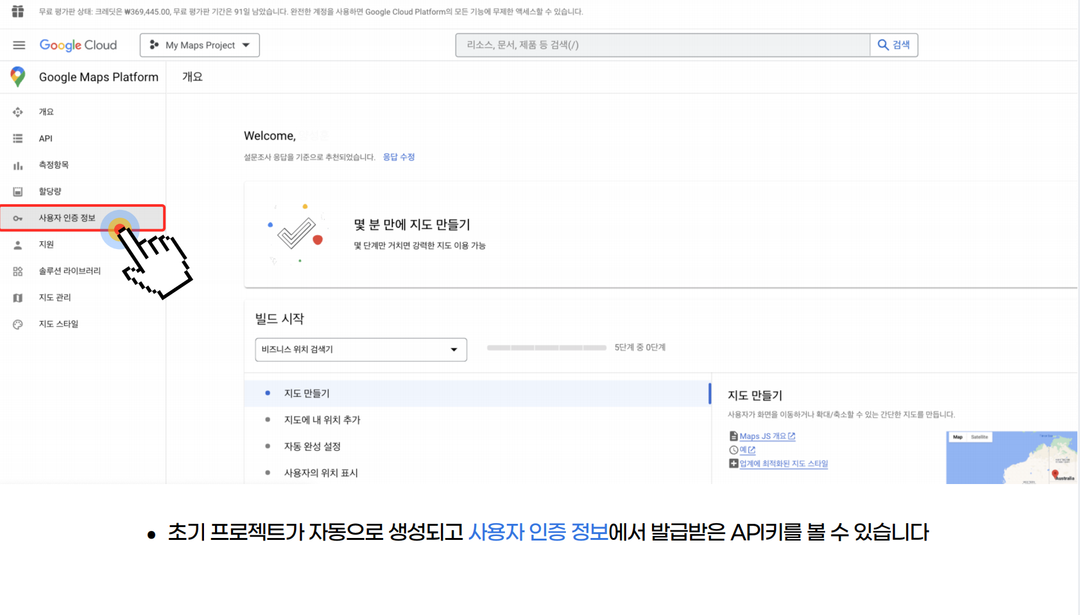Click the Australia map preview thumbnail

click(1011, 458)
